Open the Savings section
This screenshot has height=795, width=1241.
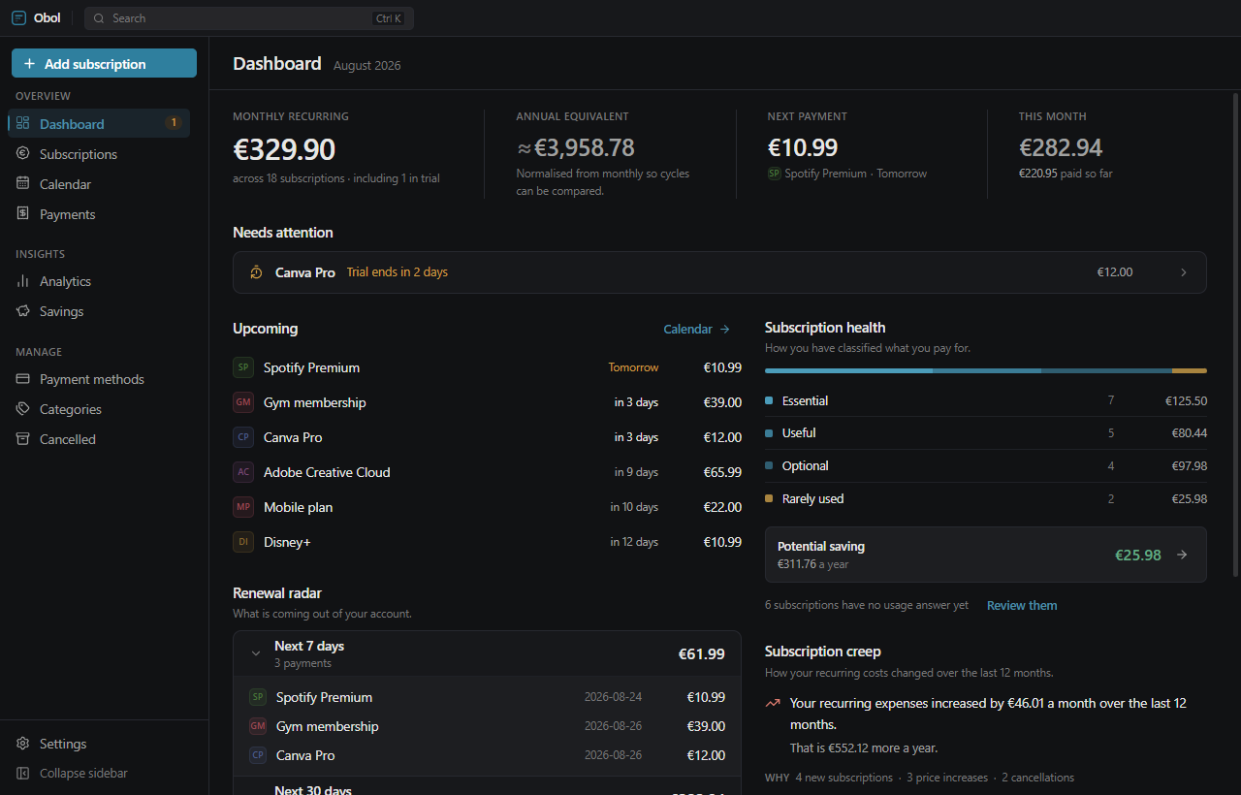(99, 310)
